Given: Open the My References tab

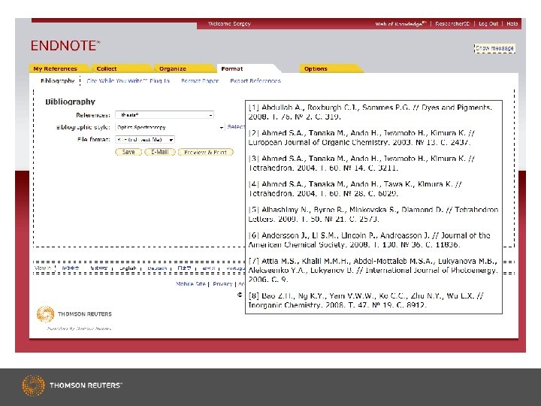Looking at the screenshot, I should point(55,68).
